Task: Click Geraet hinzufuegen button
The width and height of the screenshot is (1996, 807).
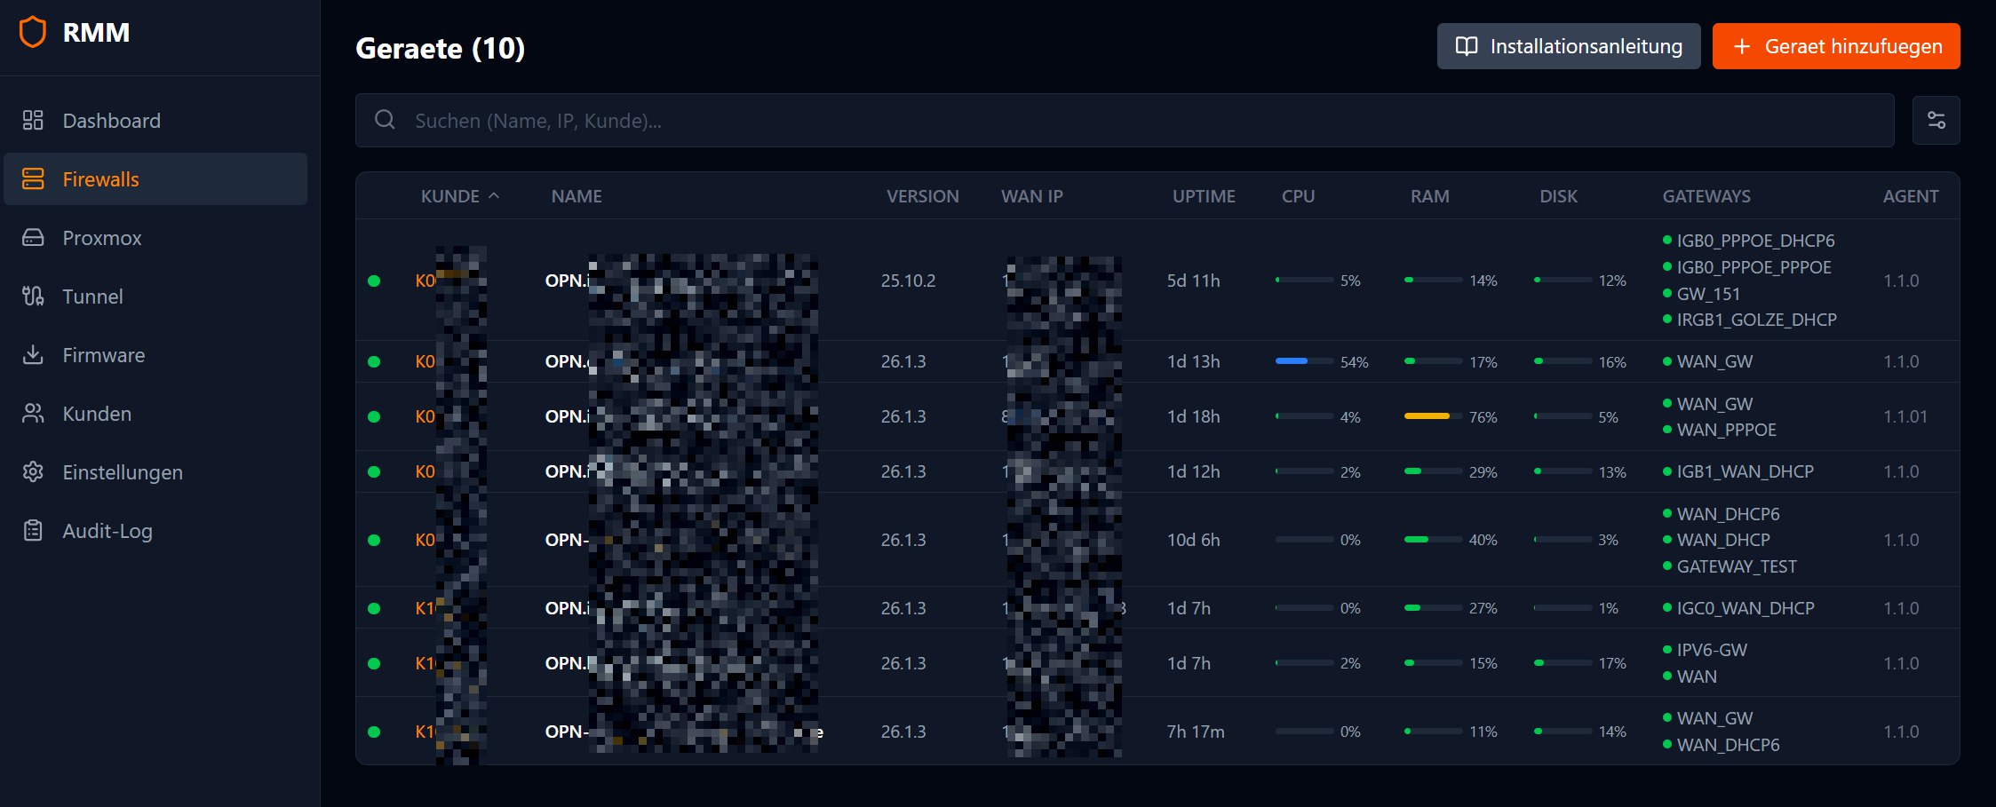Action: [1836, 46]
